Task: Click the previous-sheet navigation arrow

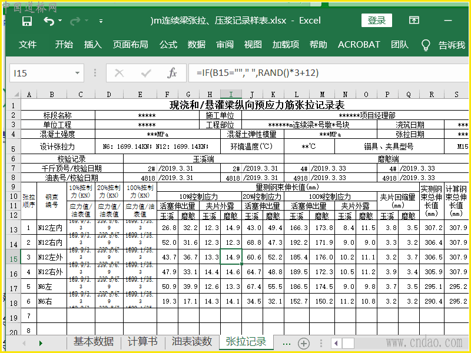Action: pos(24,343)
